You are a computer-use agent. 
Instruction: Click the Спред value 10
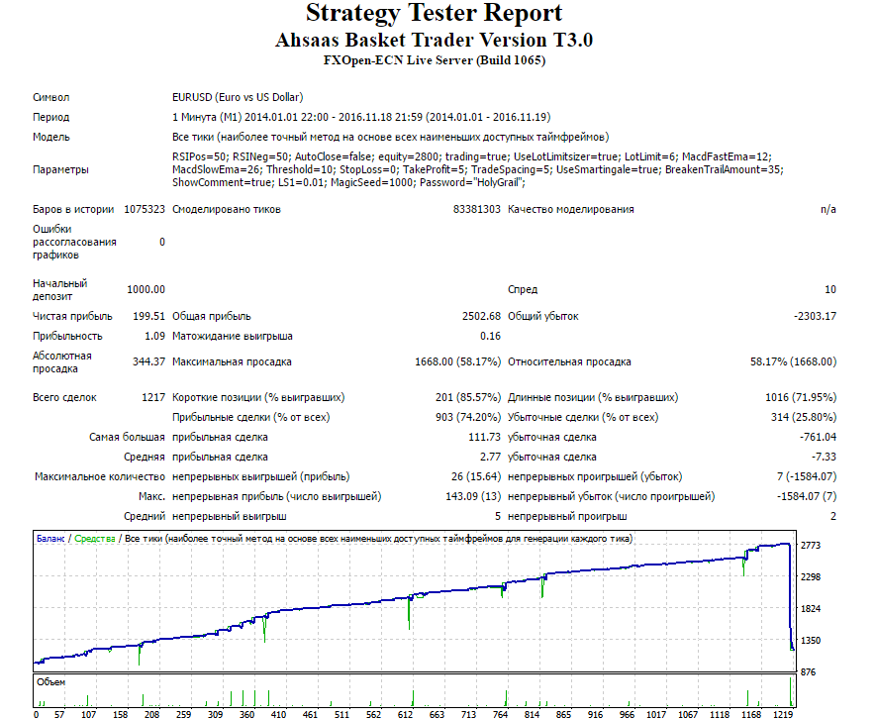[830, 289]
